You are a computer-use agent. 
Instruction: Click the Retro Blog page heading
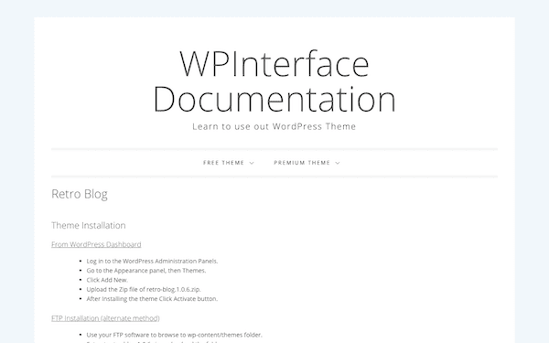coord(80,194)
